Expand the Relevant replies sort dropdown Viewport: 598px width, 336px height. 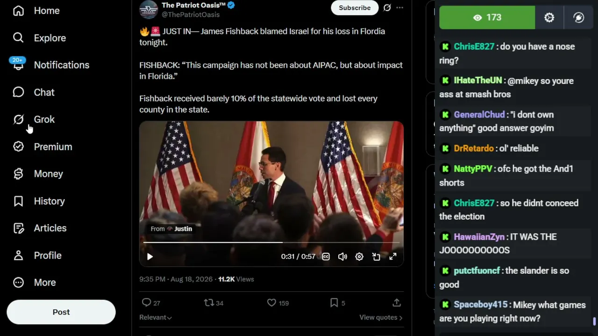156,317
